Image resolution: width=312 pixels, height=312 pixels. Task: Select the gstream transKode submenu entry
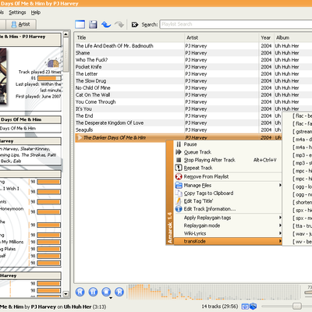click(x=297, y=132)
